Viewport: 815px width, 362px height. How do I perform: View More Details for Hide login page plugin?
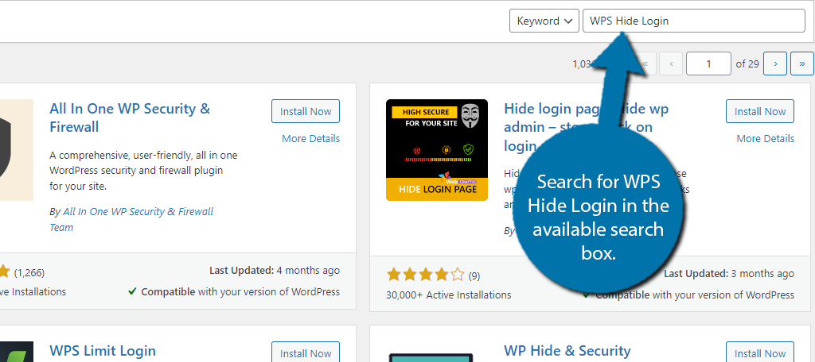[765, 138]
